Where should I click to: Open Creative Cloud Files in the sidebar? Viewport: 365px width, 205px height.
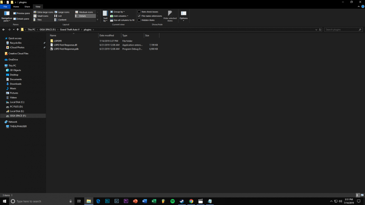[18, 54]
